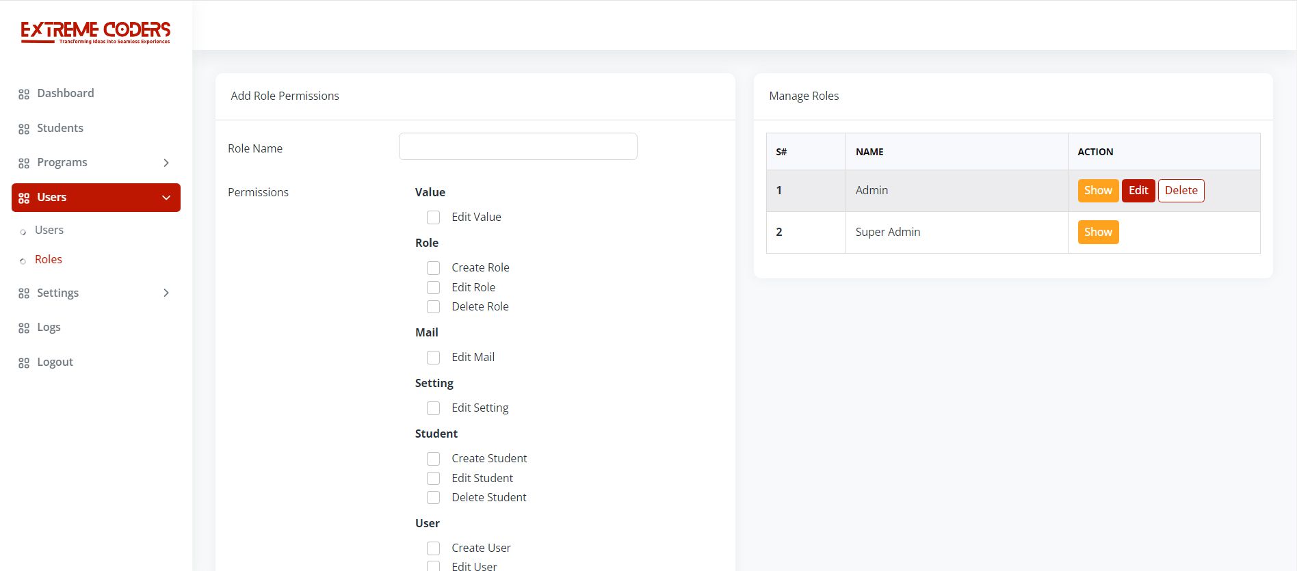Open the Roles submenu item
Image resolution: width=1297 pixels, height=571 pixels.
[48, 260]
